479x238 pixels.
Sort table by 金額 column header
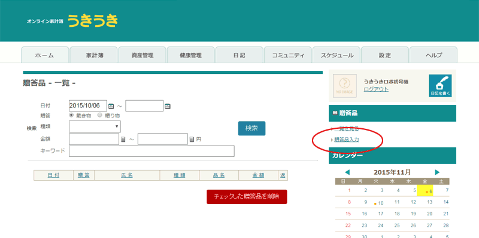pyautogui.click(x=259, y=175)
